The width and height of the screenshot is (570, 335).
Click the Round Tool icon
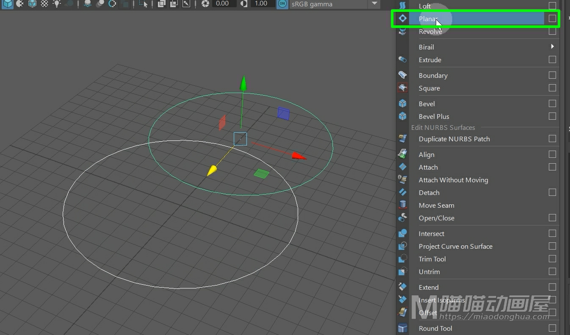click(402, 328)
